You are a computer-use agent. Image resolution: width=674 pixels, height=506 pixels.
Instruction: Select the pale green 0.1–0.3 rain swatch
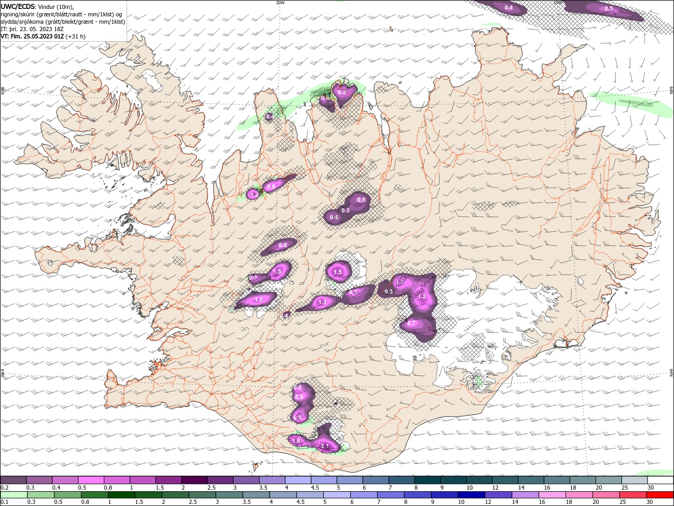pyautogui.click(x=14, y=495)
